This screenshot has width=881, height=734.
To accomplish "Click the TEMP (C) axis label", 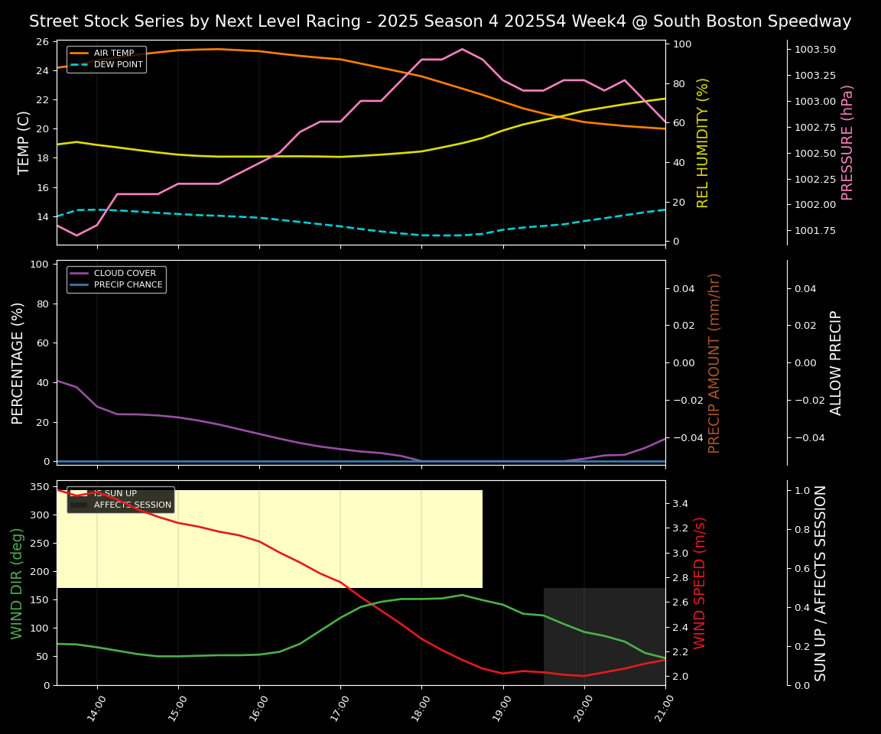I will (x=24, y=142).
